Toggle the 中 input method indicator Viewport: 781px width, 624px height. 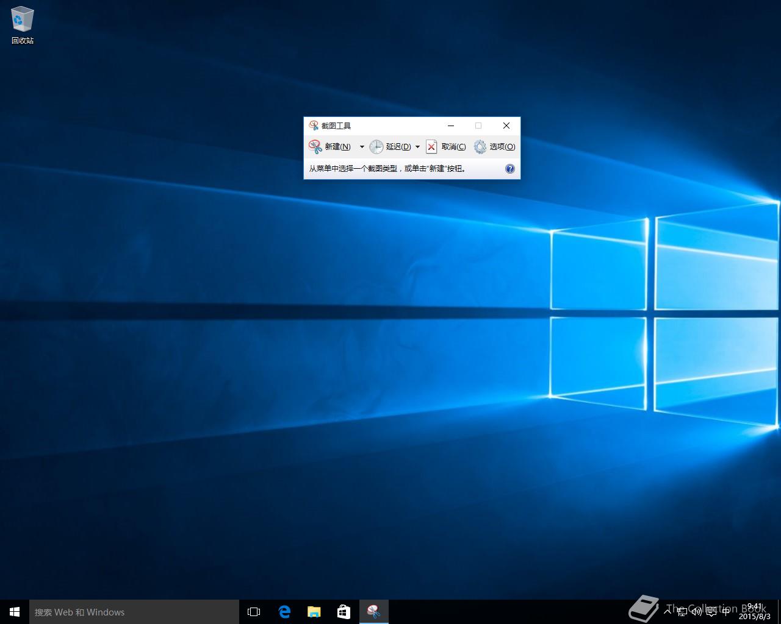point(725,611)
